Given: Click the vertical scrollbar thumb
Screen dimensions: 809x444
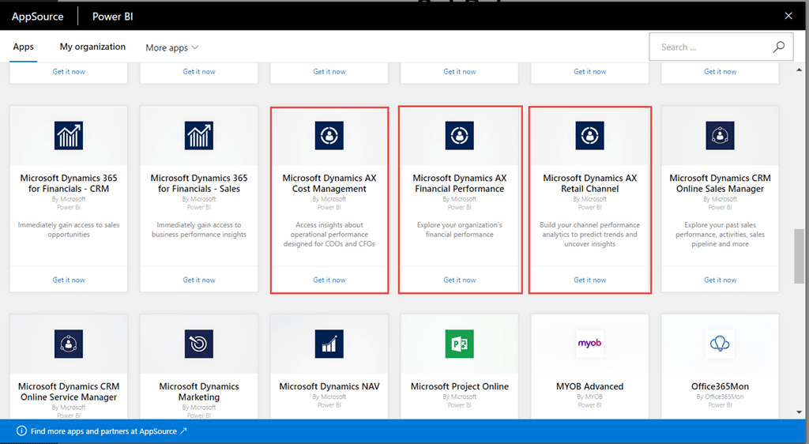Looking at the screenshot, I should tap(799, 256).
